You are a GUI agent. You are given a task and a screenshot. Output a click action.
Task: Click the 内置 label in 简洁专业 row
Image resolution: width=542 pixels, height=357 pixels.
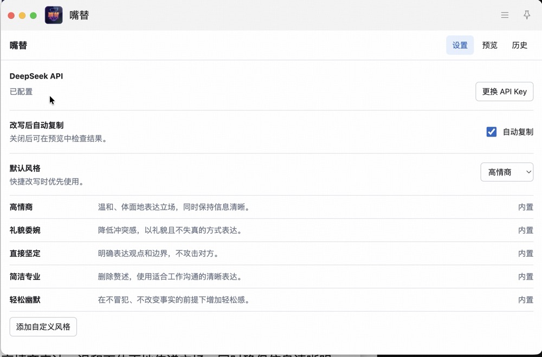pyautogui.click(x=525, y=276)
